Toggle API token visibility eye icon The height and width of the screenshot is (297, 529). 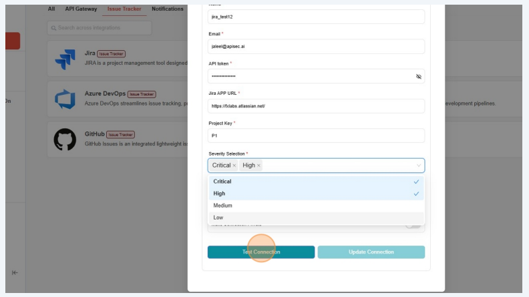419,77
